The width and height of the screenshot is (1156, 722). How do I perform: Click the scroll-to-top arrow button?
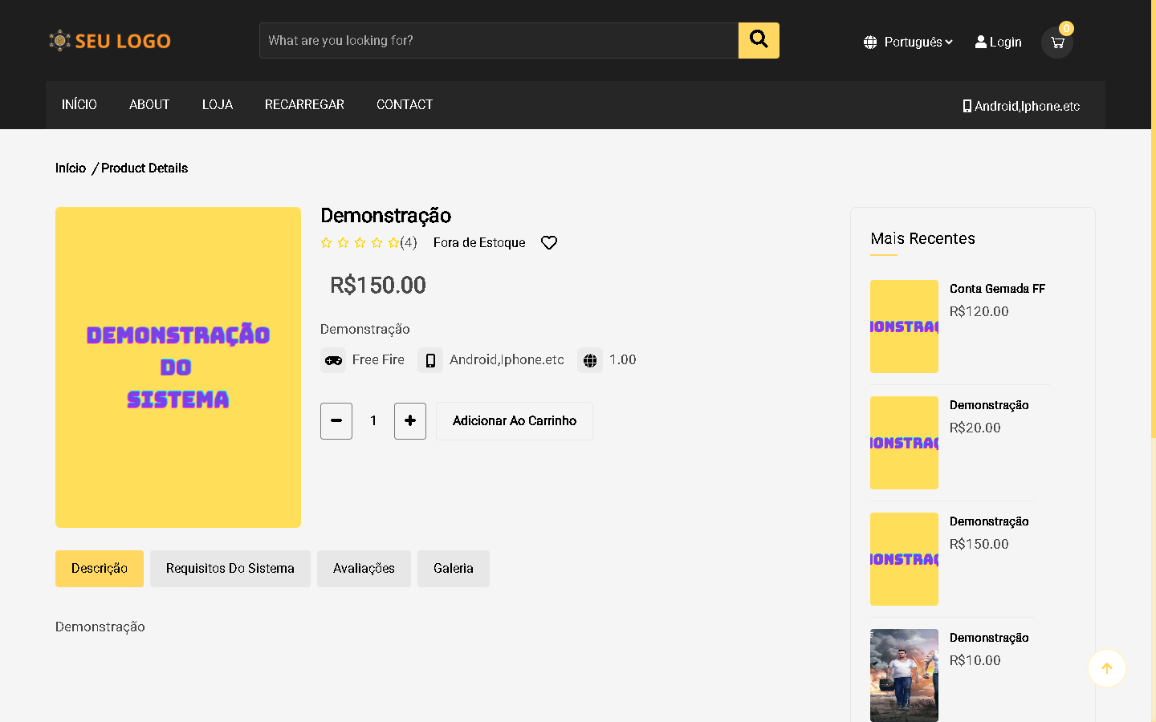click(1106, 668)
